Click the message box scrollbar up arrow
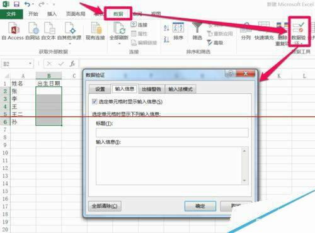Screen dimensions: 315x233 point(244,151)
